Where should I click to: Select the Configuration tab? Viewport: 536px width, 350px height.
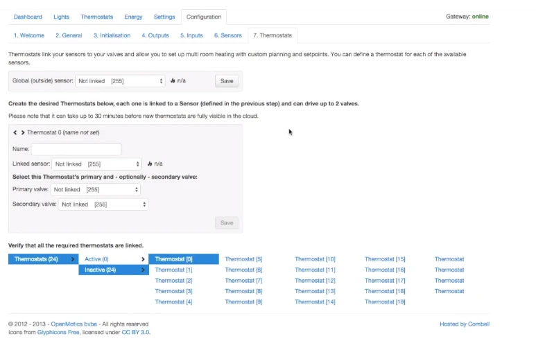pos(204,17)
